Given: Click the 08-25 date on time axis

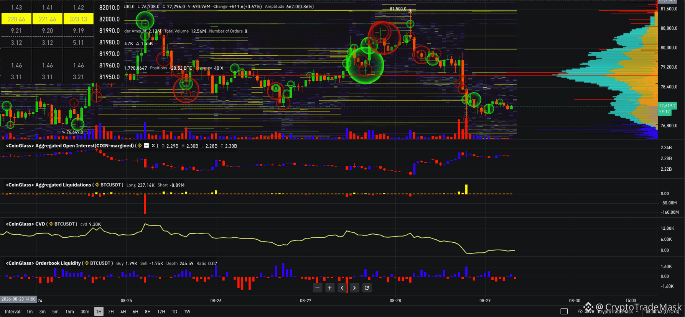Looking at the screenshot, I should click(126, 301).
